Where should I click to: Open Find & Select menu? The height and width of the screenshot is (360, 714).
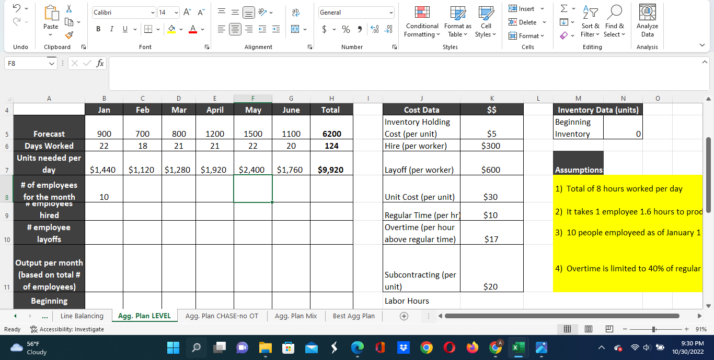click(x=614, y=21)
